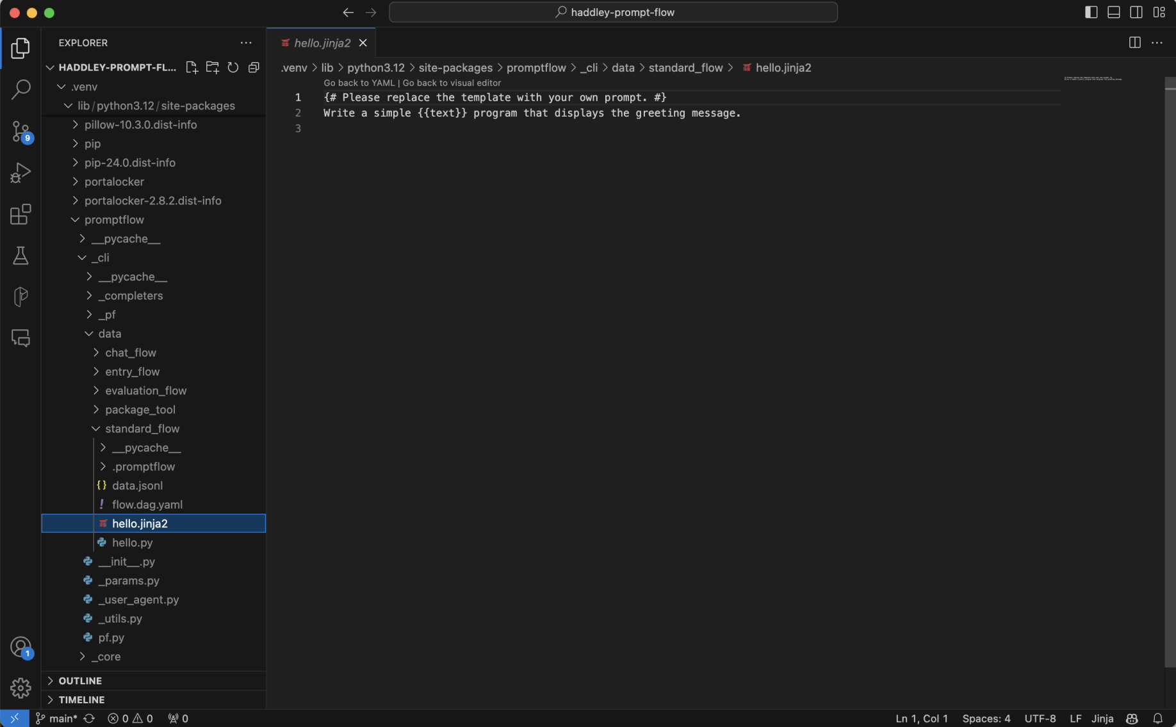
Task: Open the Extensions view
Action: pos(20,215)
